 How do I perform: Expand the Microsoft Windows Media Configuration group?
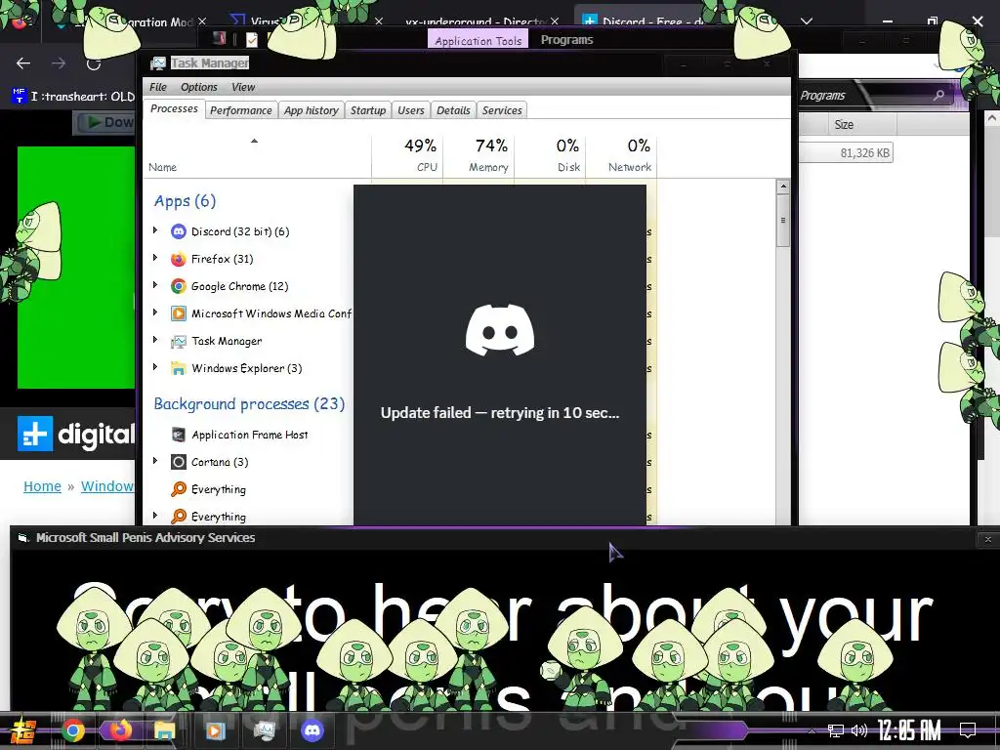[155, 313]
